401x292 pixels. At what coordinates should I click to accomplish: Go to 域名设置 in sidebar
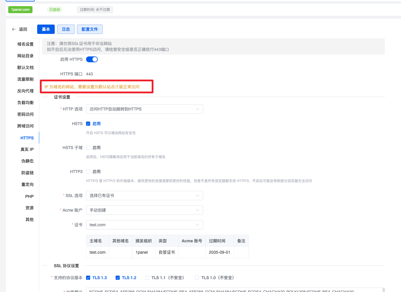tap(25, 44)
